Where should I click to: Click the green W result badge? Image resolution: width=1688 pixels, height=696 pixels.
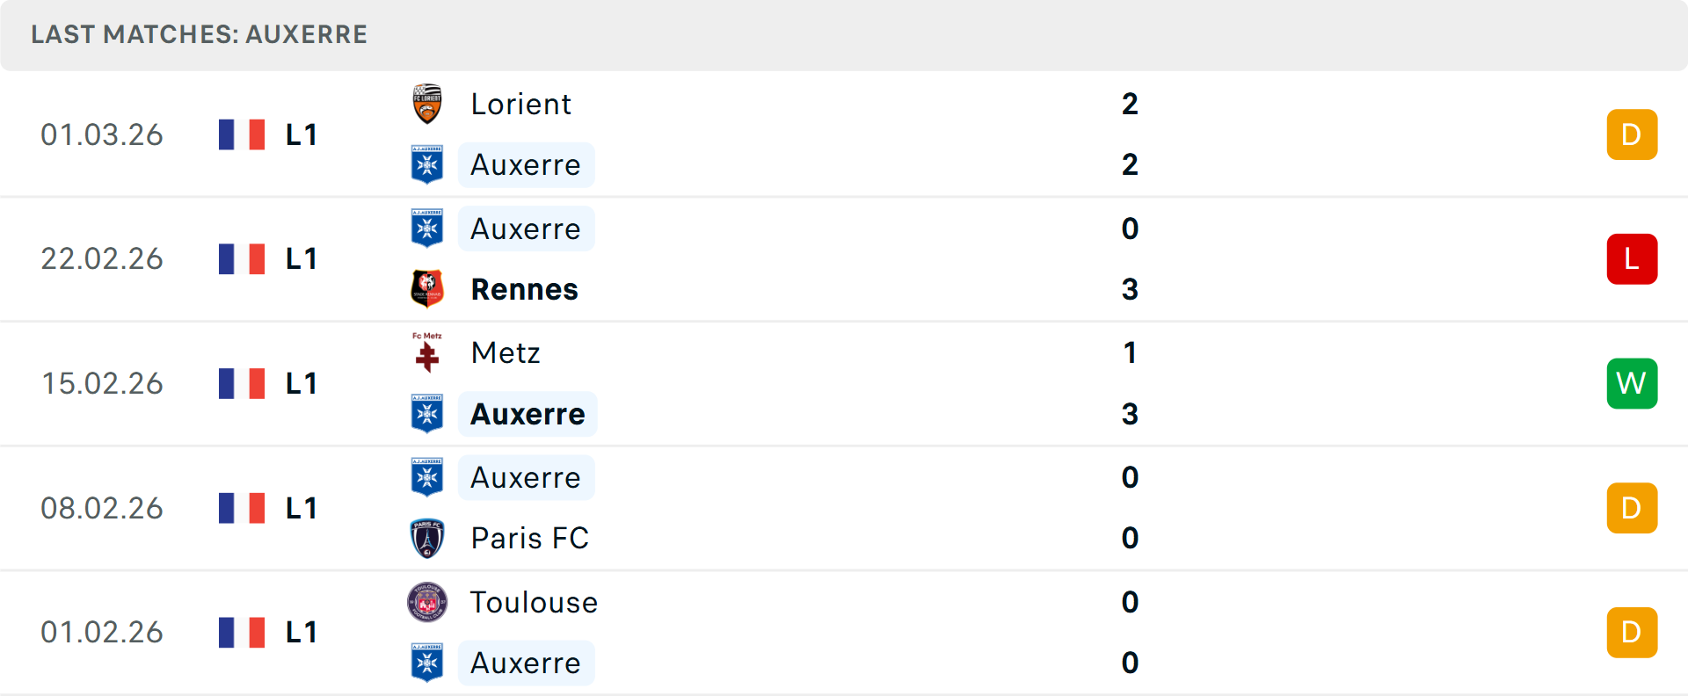click(x=1632, y=383)
